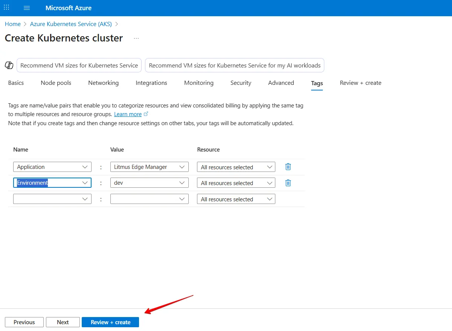Viewport: 452px width, 331px height.
Task: Click the Create Kubernetes cluster heading
Action: tap(64, 38)
